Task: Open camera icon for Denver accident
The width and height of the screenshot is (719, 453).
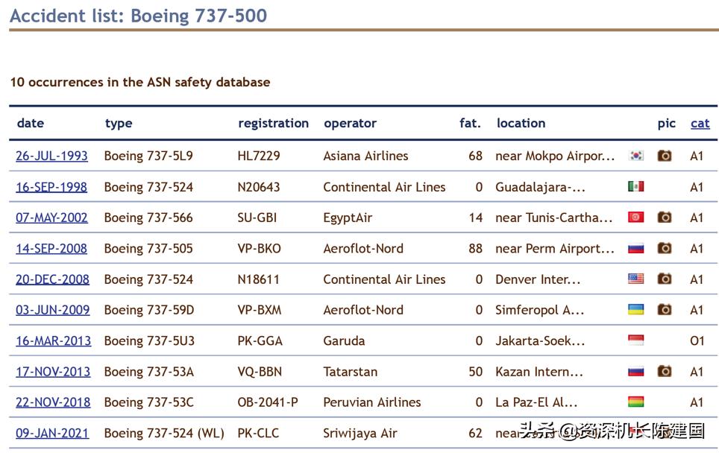Action: 665,279
